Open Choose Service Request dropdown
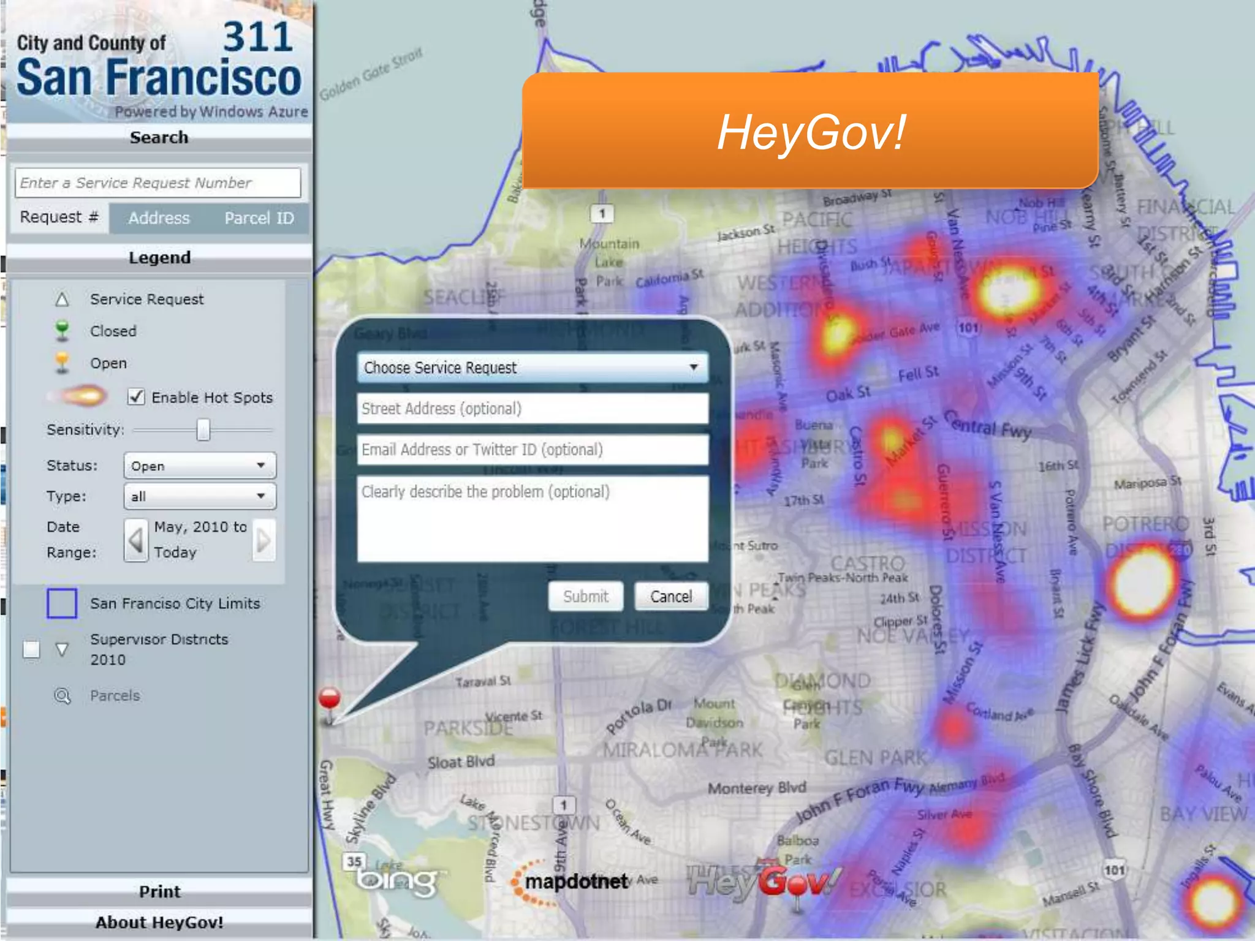The width and height of the screenshot is (1255, 941). pos(532,368)
